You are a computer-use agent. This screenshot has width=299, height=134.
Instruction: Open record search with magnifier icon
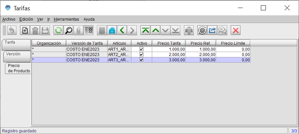(69, 30)
